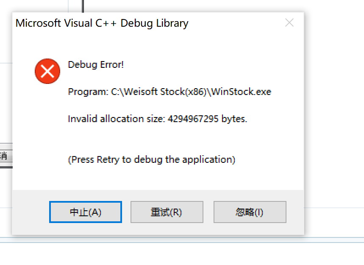Click the word bytes in the error line
364x265 pixels.
(233, 119)
